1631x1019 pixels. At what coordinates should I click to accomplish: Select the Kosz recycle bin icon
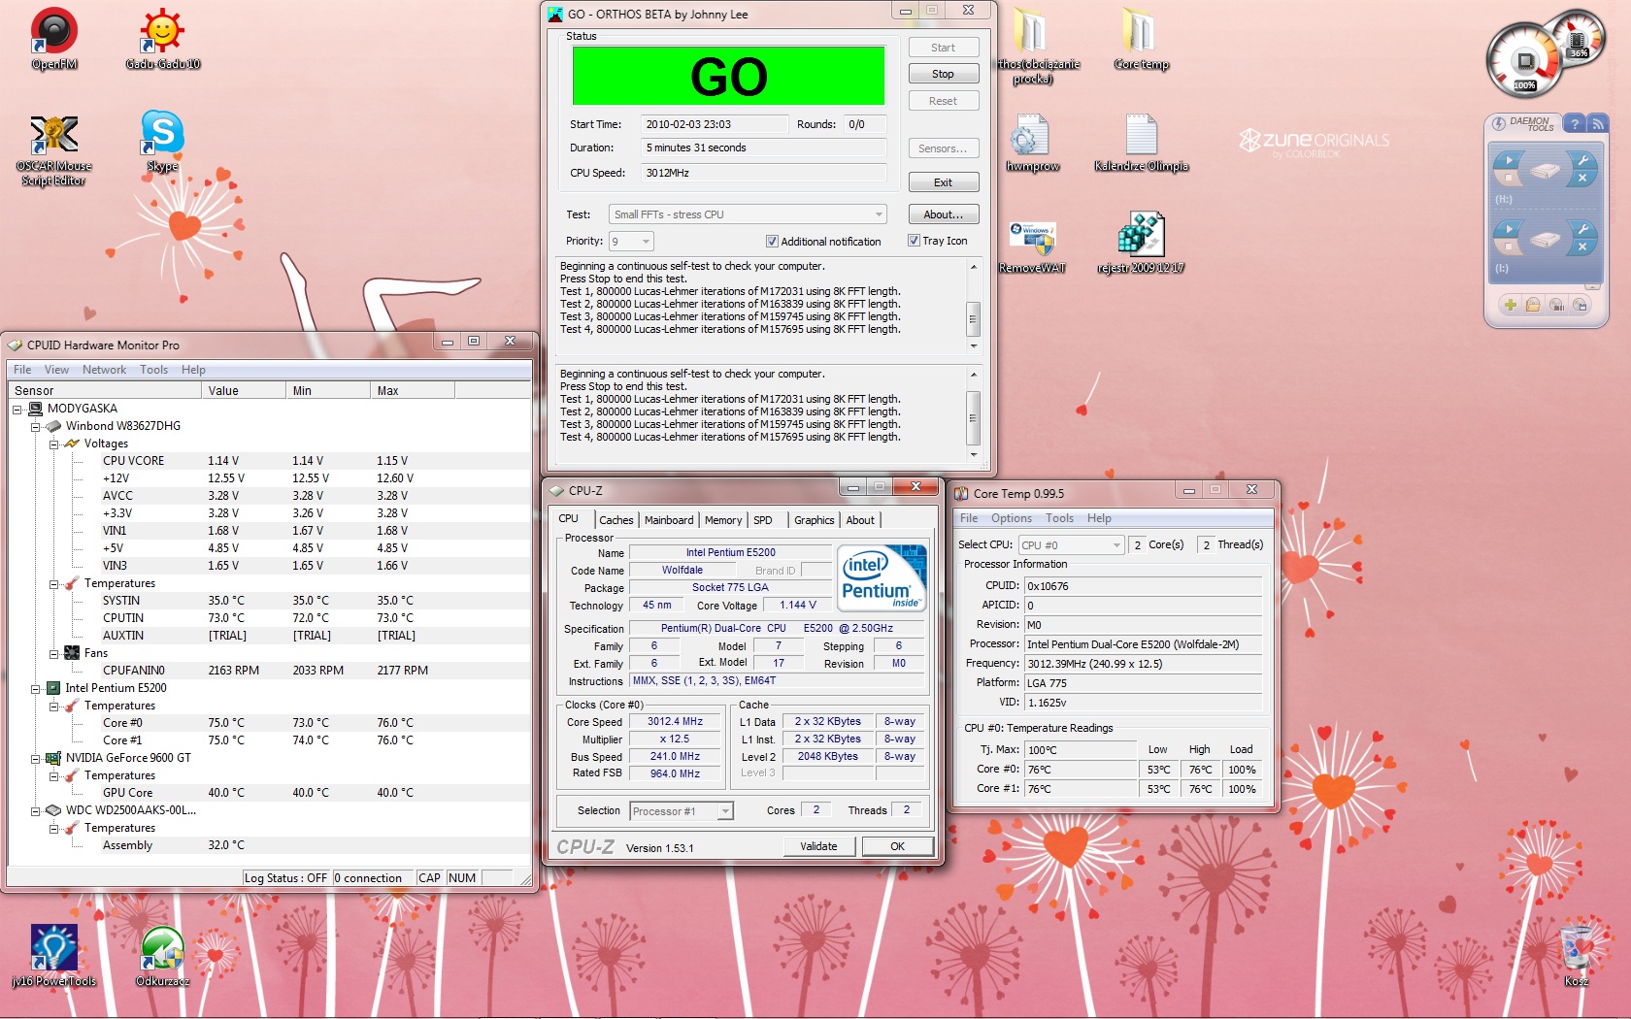[x=1576, y=955]
